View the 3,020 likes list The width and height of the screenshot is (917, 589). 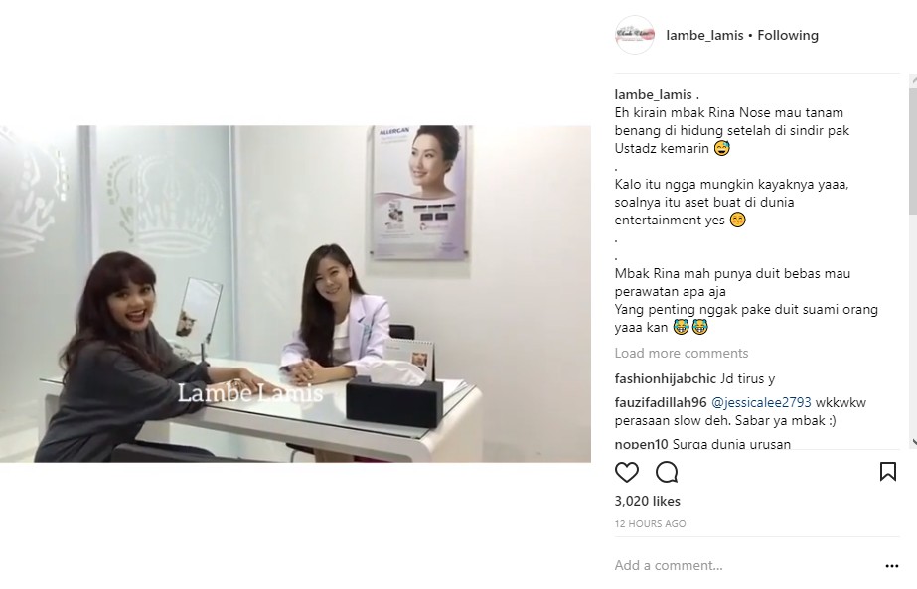[648, 502]
